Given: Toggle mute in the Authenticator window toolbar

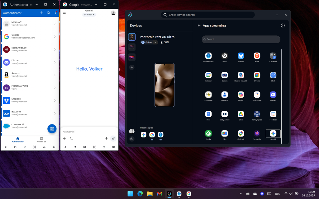Looking at the screenshot, I should 54,147.
